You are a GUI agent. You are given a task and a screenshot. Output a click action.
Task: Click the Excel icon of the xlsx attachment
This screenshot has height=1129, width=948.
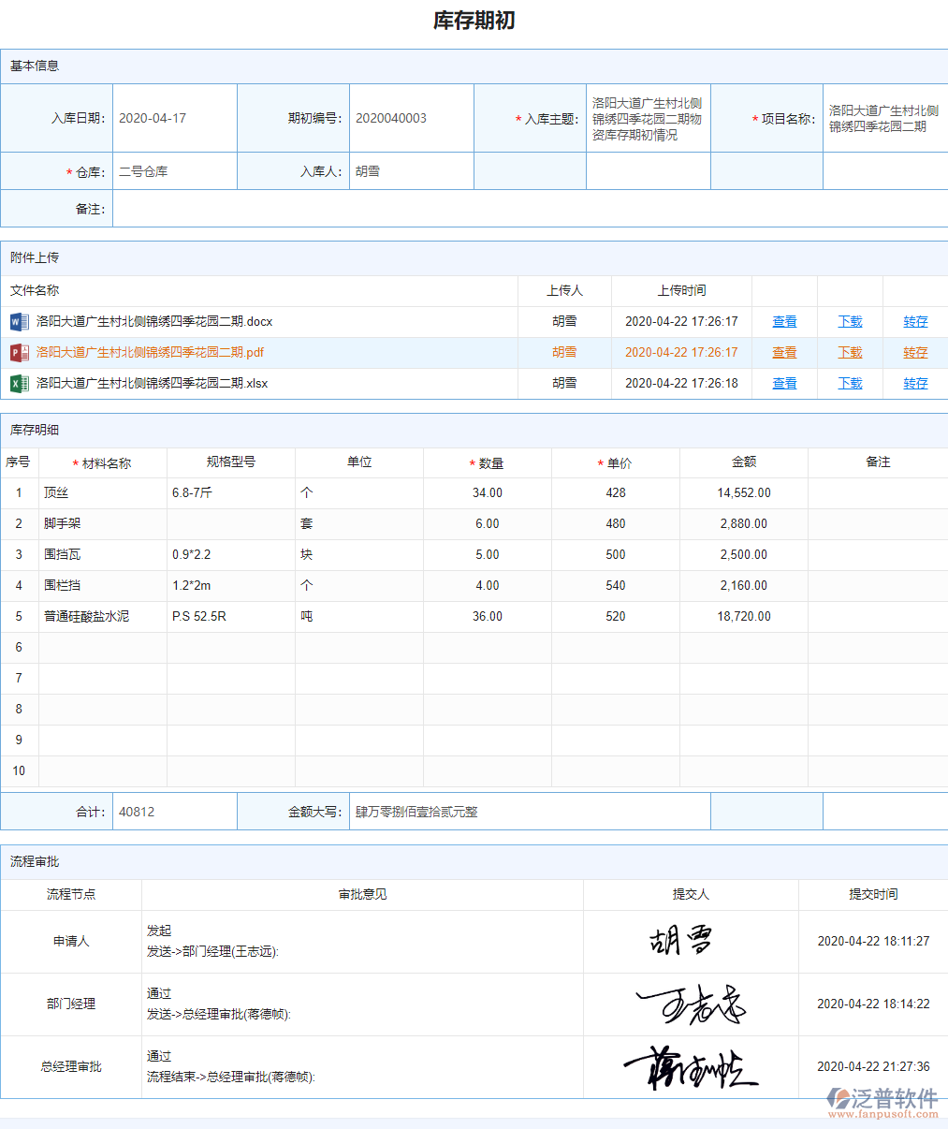19,384
